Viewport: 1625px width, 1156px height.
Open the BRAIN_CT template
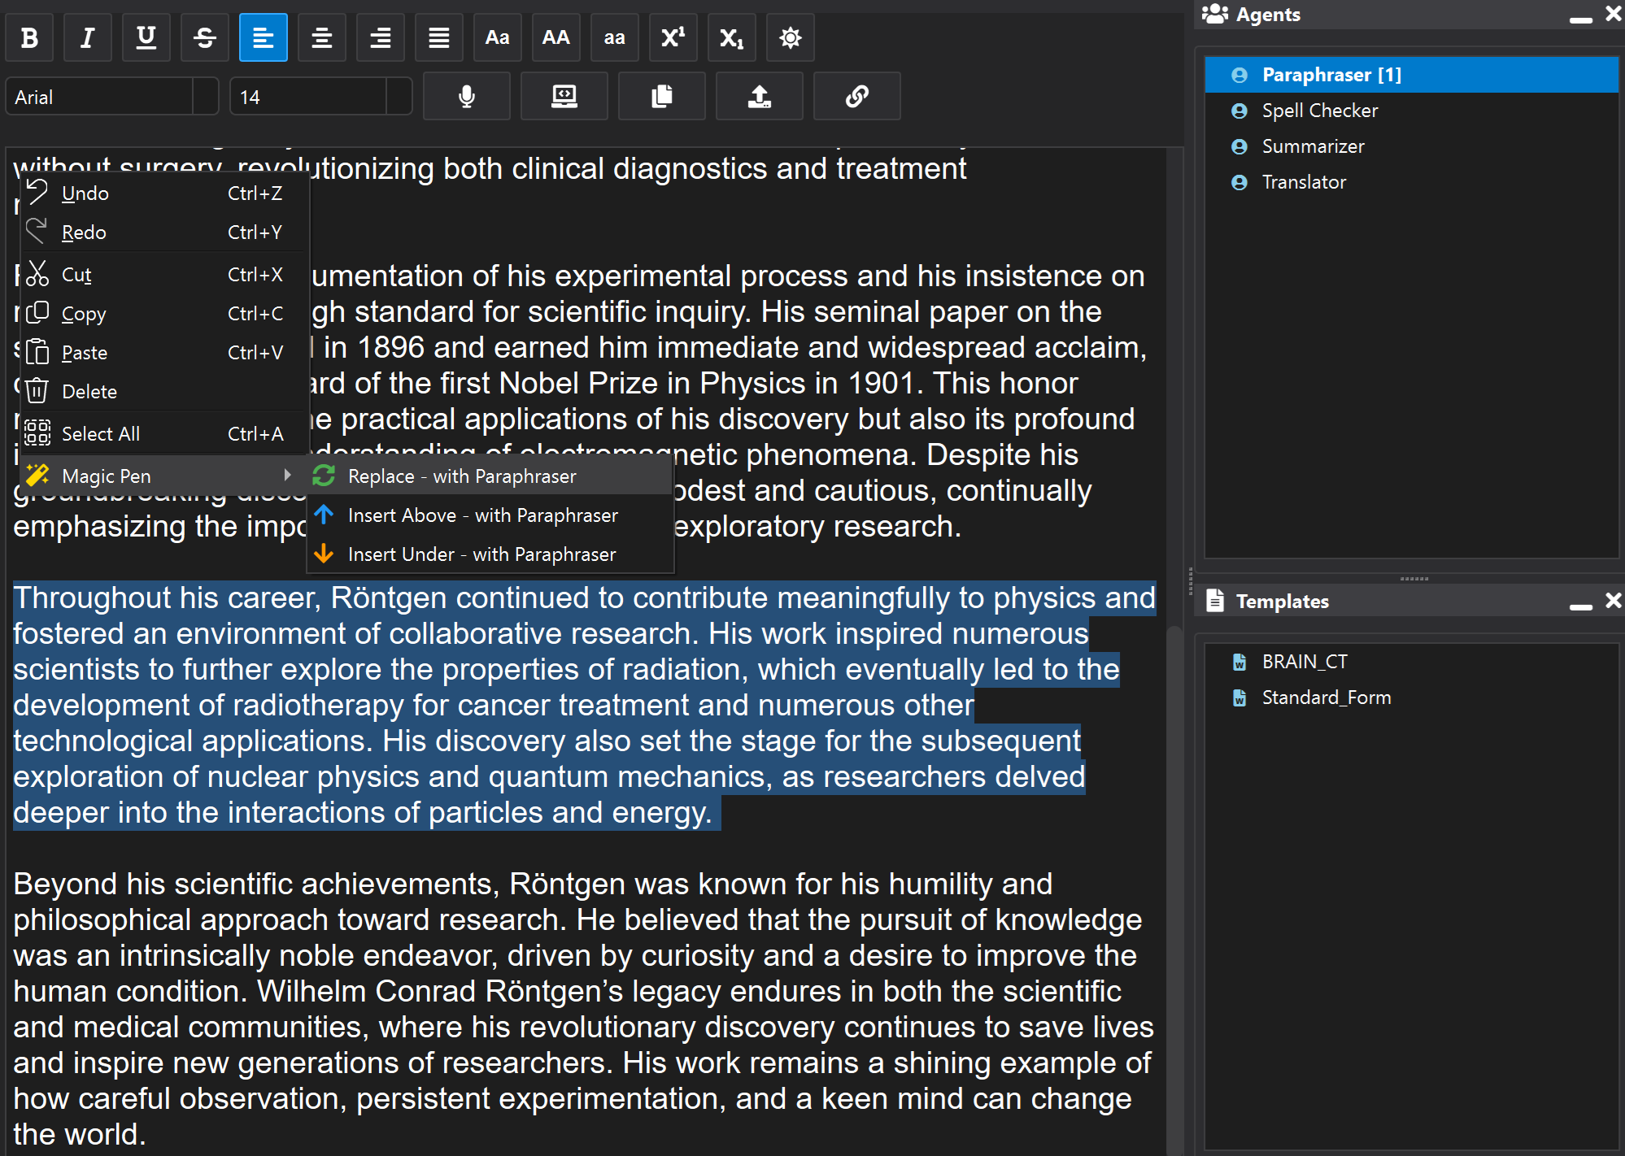tap(1304, 662)
